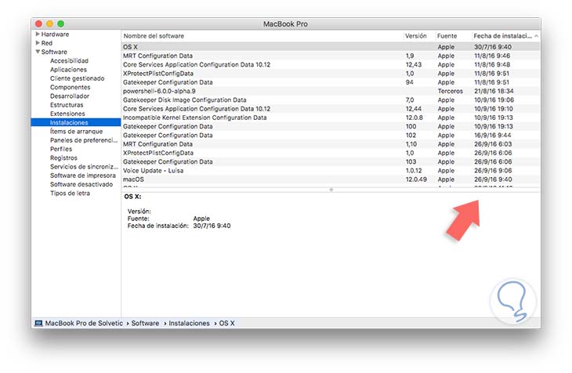Select the Voice Update - Luisa row
Viewport: 572px width, 373px height.
click(x=331, y=171)
